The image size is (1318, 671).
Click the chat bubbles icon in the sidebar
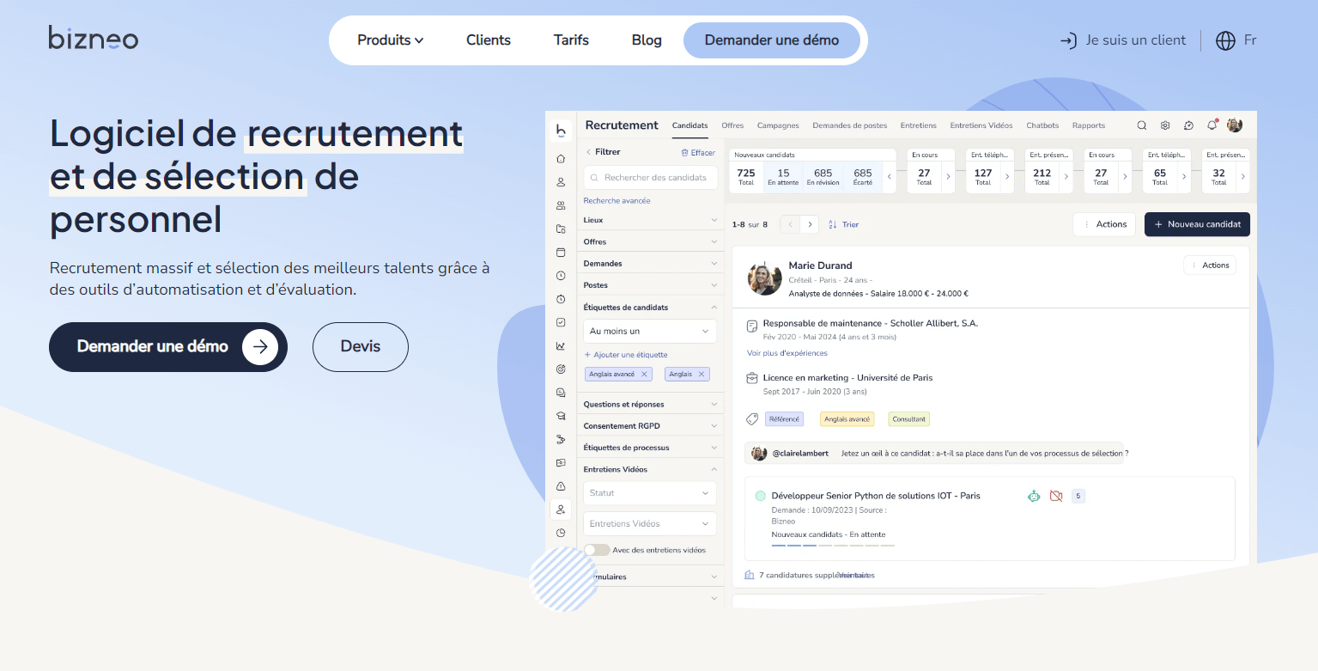(x=561, y=393)
